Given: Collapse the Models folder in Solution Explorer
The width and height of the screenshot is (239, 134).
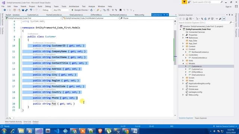Looking at the screenshot, I should coord(183,64).
